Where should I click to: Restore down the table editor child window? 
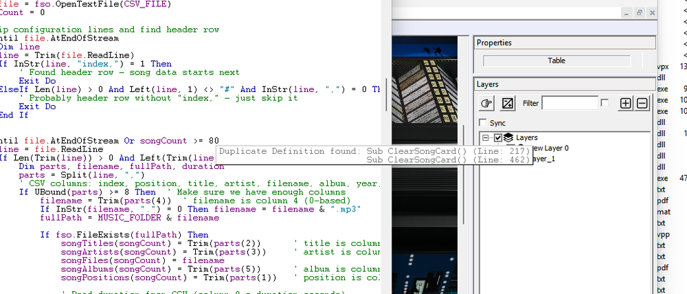pos(639,12)
